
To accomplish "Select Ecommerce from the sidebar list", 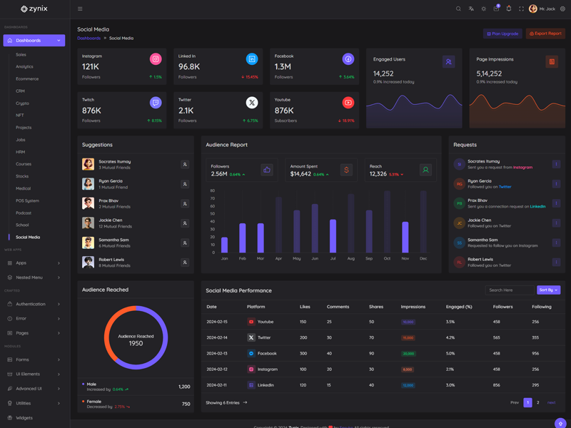I will (x=27, y=78).
